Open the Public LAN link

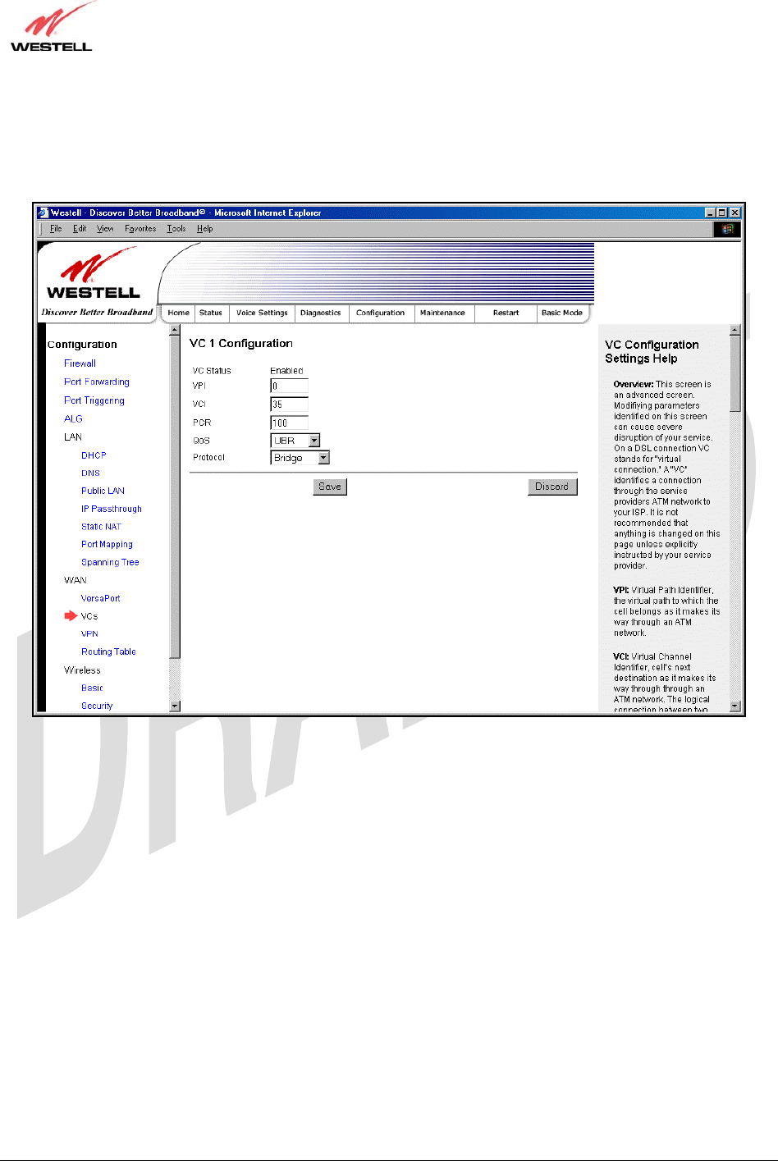103,491
